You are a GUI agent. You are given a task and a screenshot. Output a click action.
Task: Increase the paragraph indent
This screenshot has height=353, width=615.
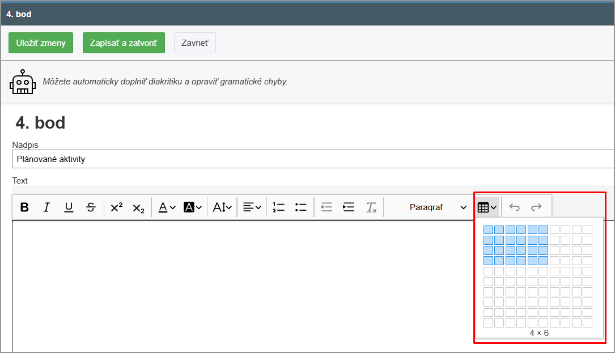click(349, 207)
